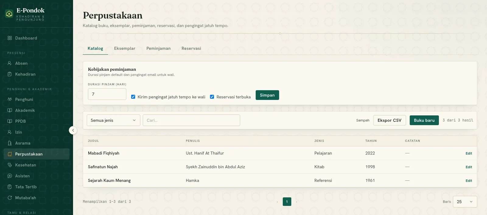Toggle Kirim pengingat jatuh tempo ke wali
Screen dimensions: 487x215
pos(133,97)
